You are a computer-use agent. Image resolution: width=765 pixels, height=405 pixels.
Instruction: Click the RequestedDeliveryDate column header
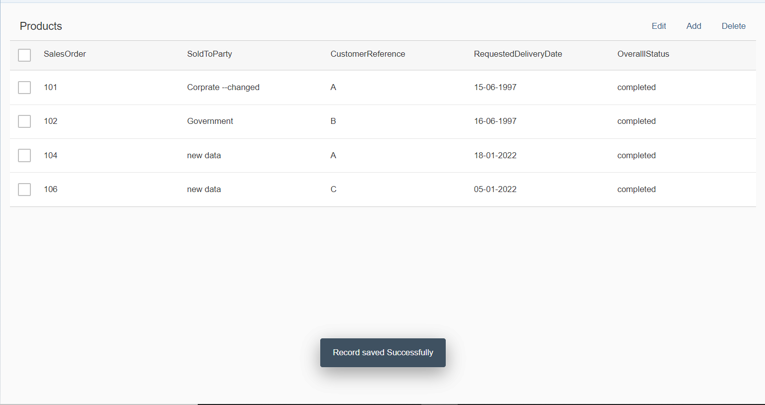pos(518,54)
